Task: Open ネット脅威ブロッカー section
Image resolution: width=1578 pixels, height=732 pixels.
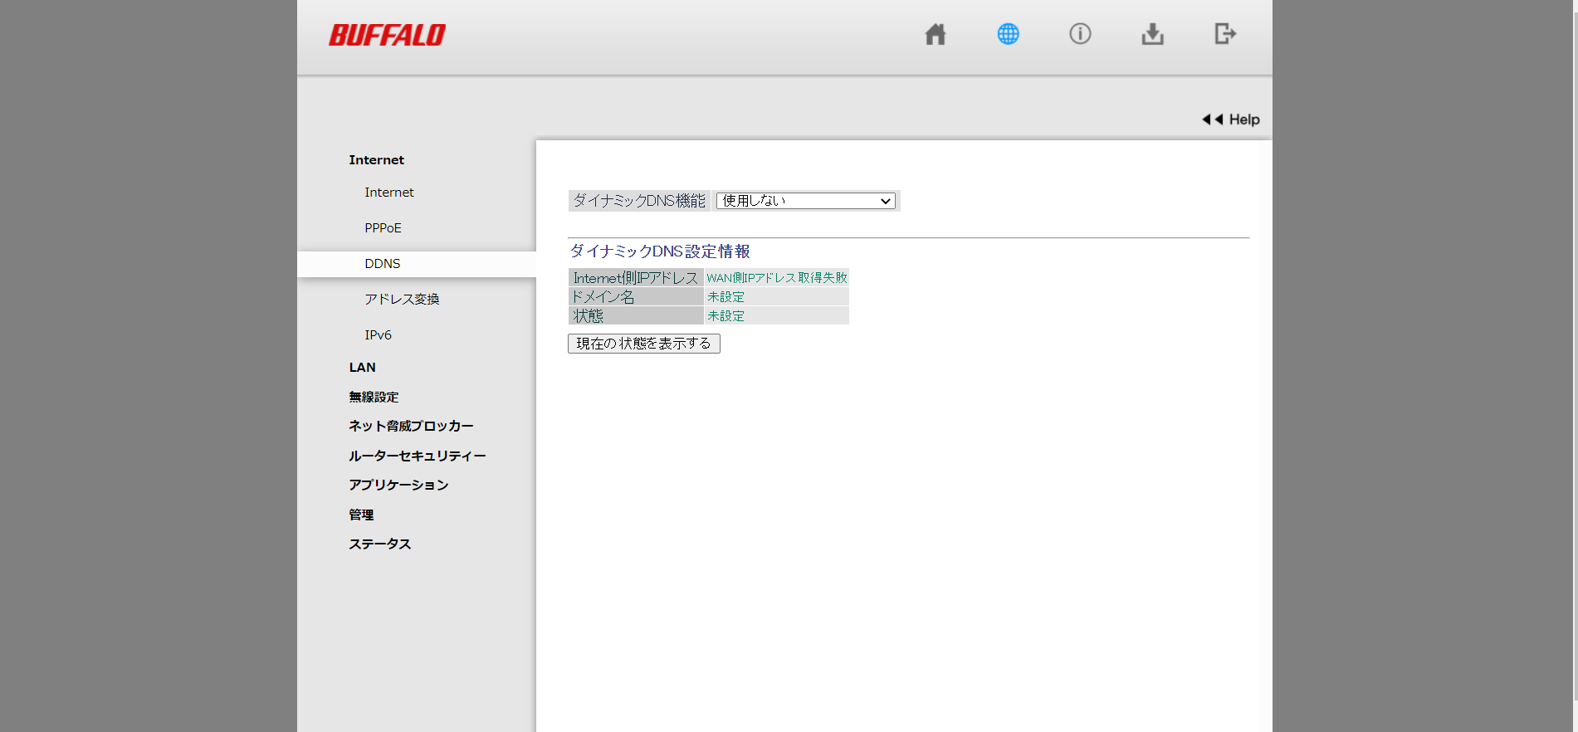Action: point(411,427)
